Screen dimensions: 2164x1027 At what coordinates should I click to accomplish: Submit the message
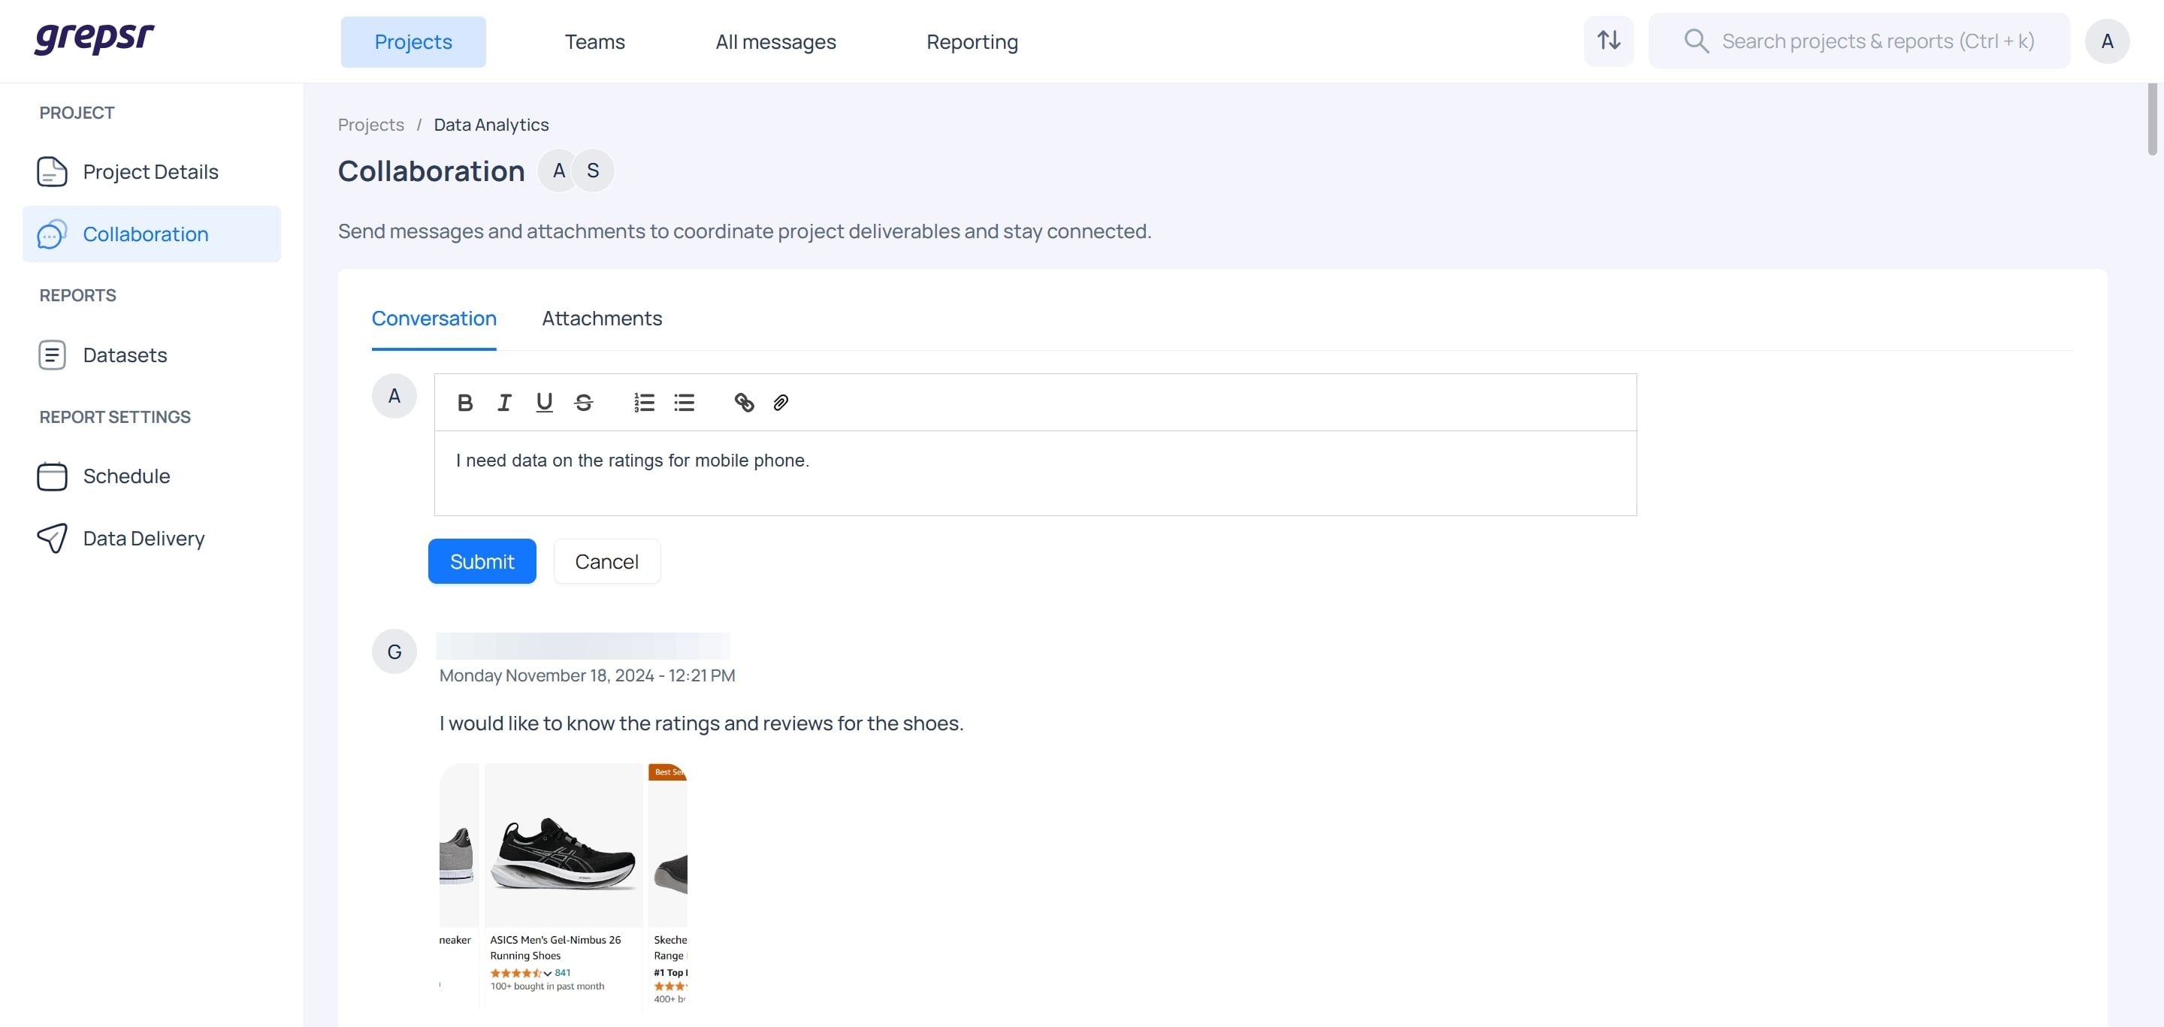(x=482, y=561)
